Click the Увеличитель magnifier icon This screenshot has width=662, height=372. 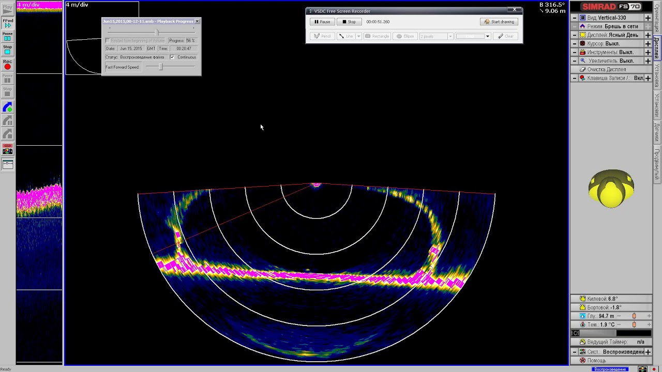click(x=582, y=60)
